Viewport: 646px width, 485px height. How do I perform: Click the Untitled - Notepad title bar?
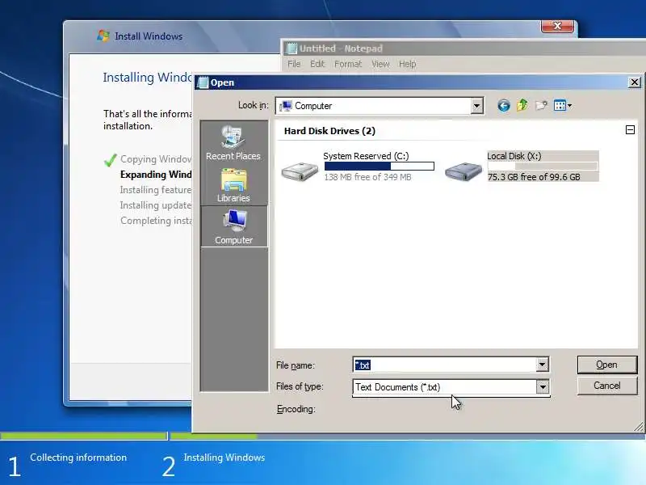click(x=464, y=48)
